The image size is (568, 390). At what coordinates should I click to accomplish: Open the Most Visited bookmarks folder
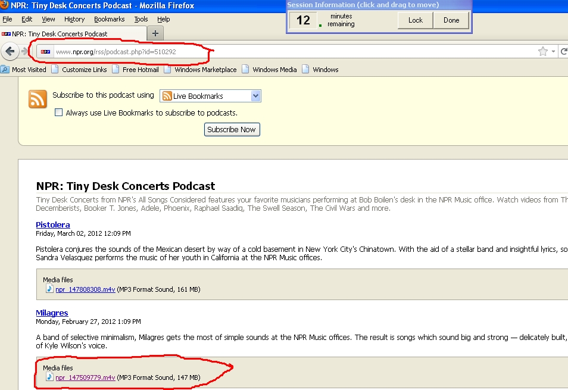click(24, 70)
